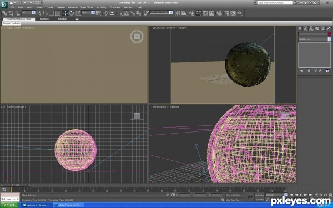Open the Group menu

[x=30, y=7]
